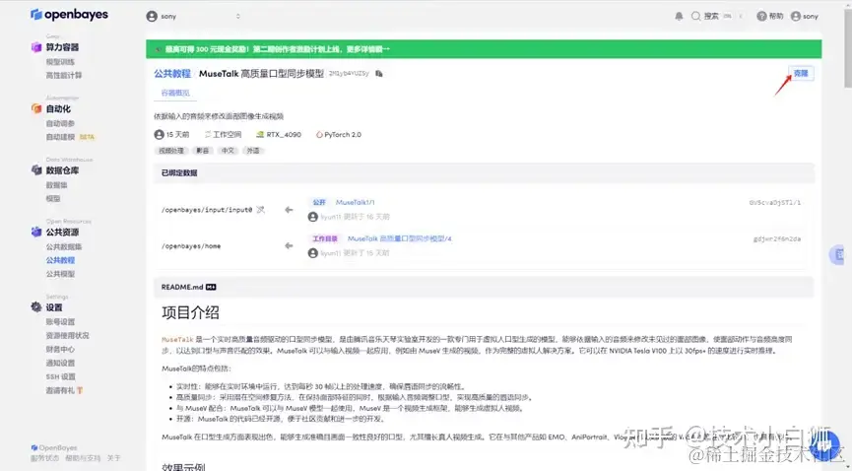This screenshot has height=471, width=852.
Task: Click the 公共教程 breadcrumb link
Action: (172, 74)
